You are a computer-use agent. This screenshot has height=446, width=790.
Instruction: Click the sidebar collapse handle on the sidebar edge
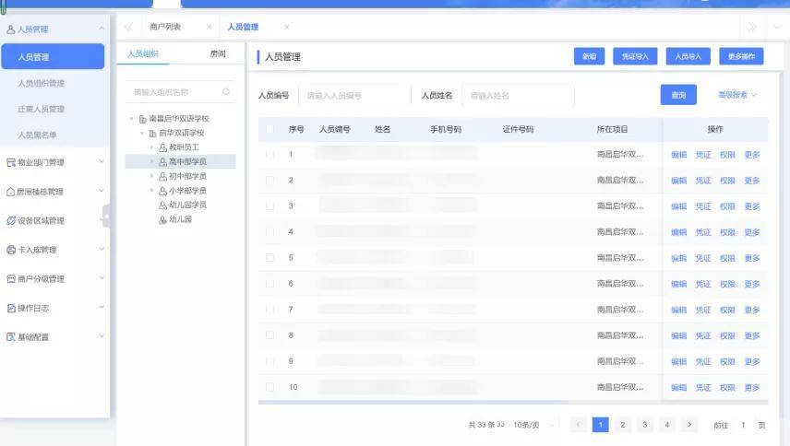click(x=106, y=217)
